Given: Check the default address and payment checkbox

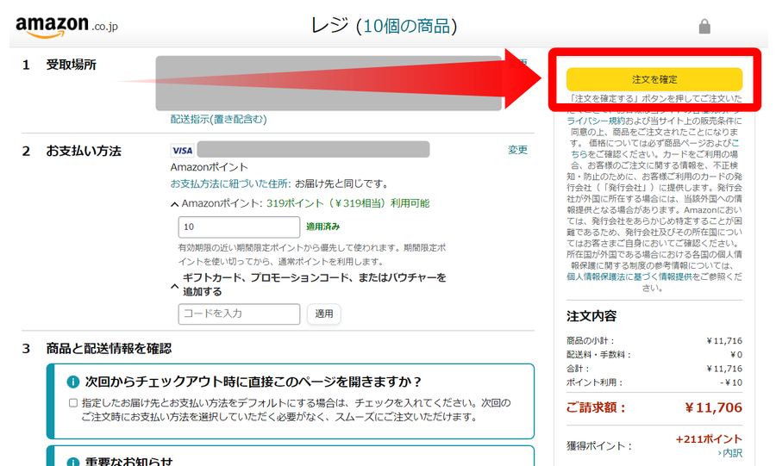Looking at the screenshot, I should (x=73, y=403).
